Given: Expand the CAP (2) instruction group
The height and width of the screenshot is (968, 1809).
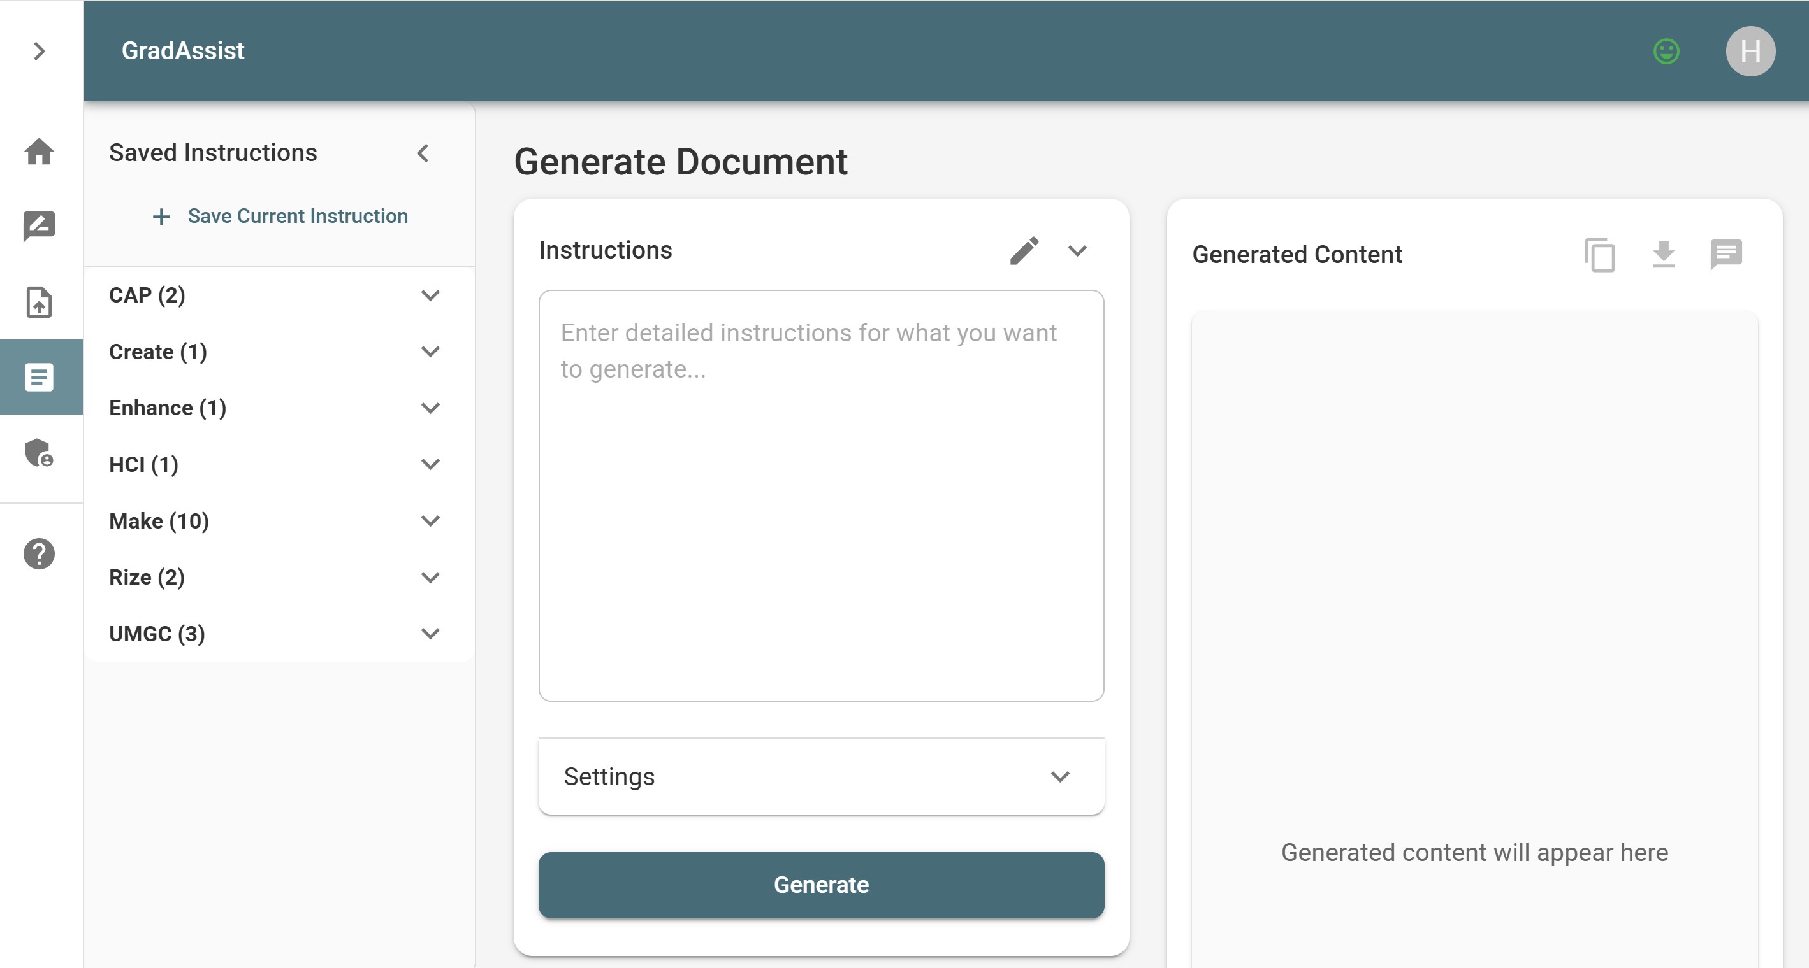Looking at the screenshot, I should point(430,295).
